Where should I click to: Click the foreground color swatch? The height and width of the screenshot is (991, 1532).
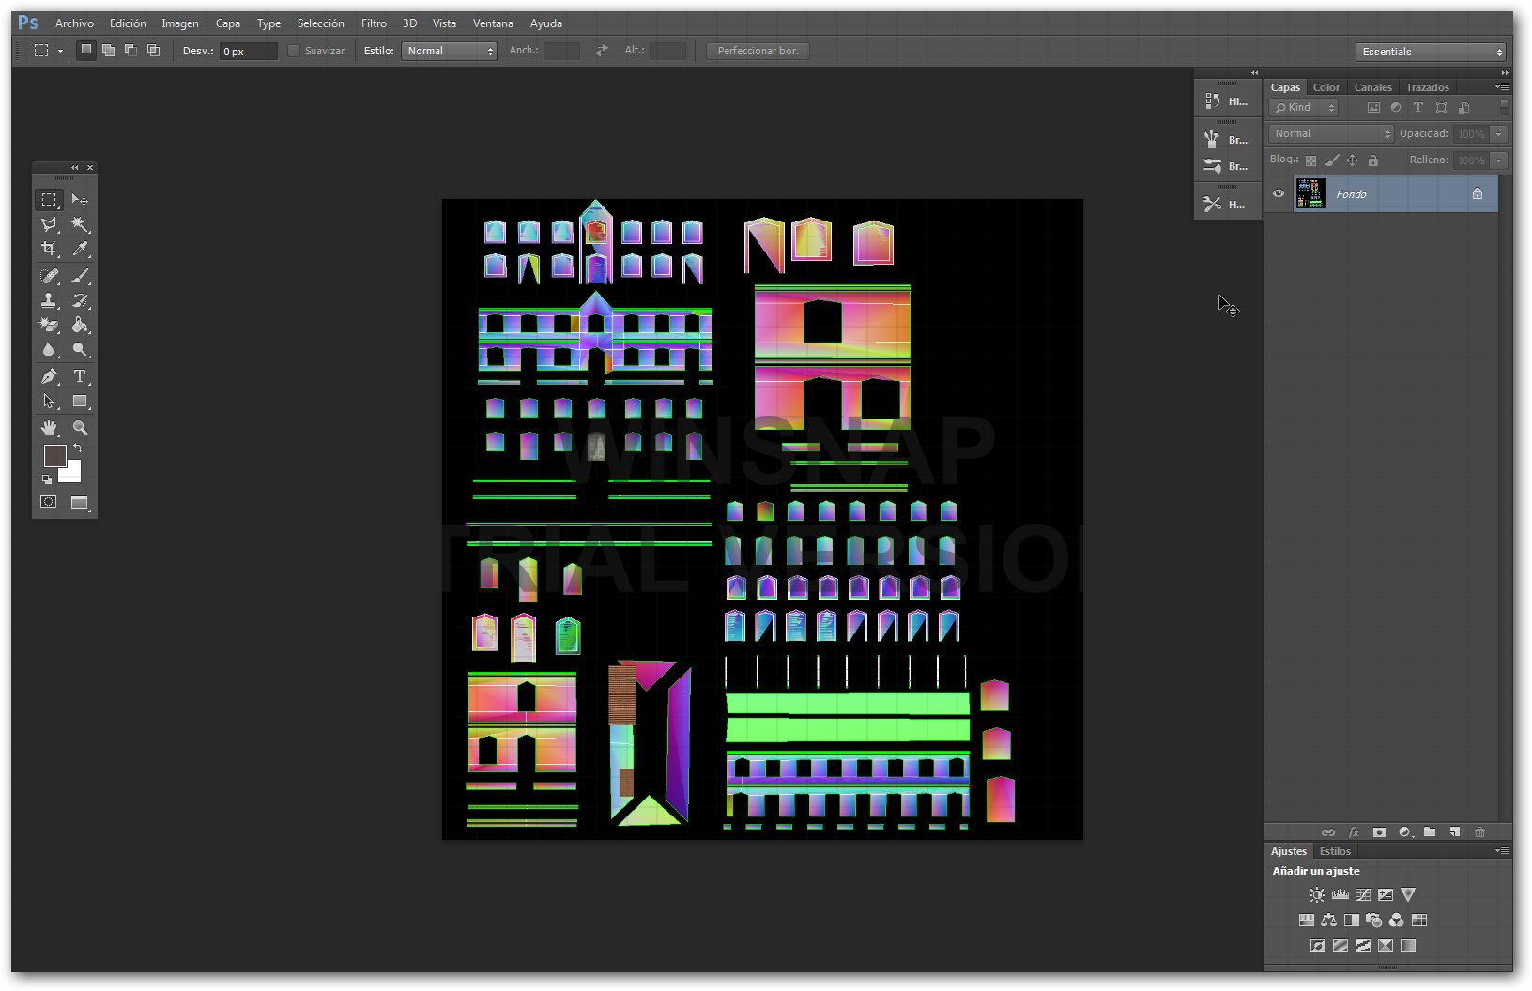point(54,456)
